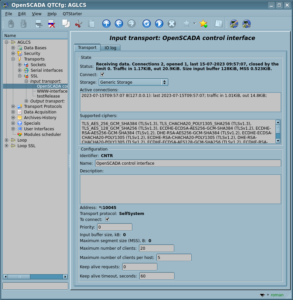Click the Supported ciphers scrollbar up arrow
This screenshot has height=300, width=293.
tap(278, 122)
